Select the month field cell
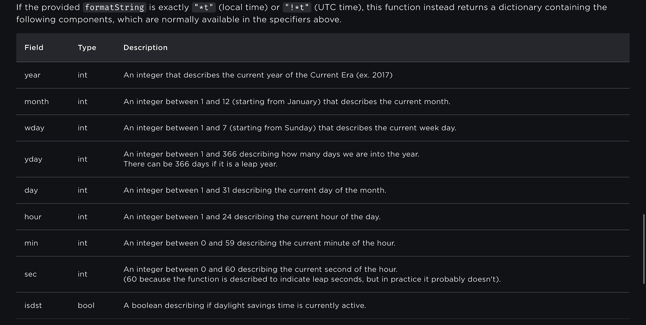Screen dimensions: 646x325 37,102
